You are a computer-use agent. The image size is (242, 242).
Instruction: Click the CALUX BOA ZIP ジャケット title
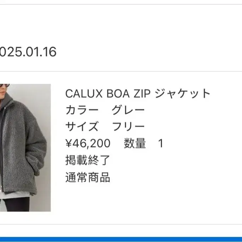click(138, 93)
